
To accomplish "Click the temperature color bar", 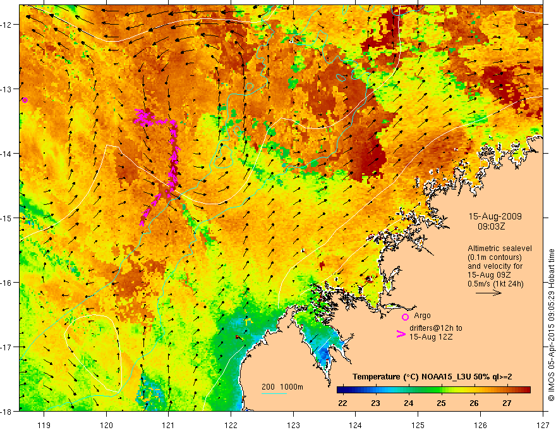I will click(433, 390).
